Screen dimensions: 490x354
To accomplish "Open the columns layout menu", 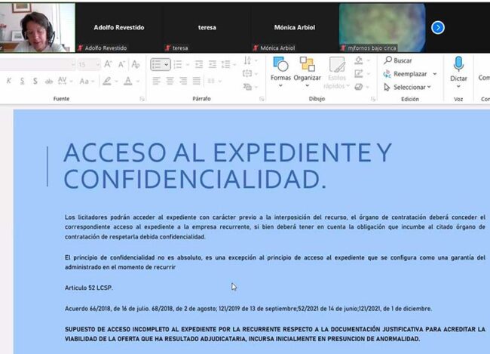I will [214, 81].
